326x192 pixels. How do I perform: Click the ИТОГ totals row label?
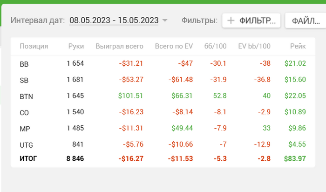click(x=28, y=159)
